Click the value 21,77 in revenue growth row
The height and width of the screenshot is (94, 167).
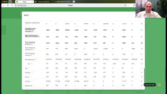click(x=95, y=43)
